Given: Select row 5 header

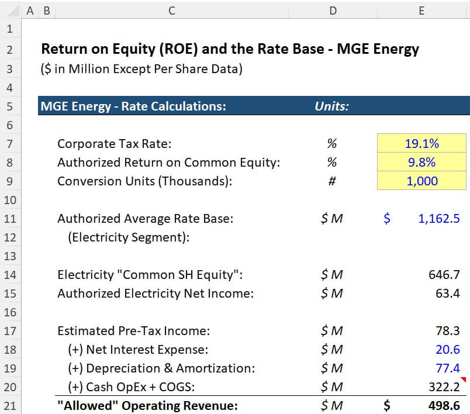Looking at the screenshot, I should click(x=9, y=106).
